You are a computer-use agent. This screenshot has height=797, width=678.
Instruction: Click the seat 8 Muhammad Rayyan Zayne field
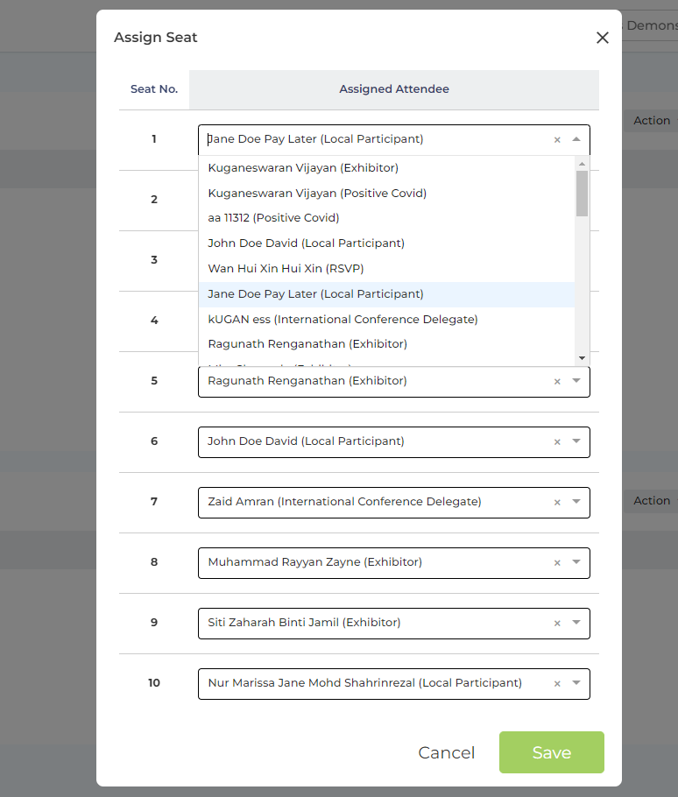[x=394, y=562]
